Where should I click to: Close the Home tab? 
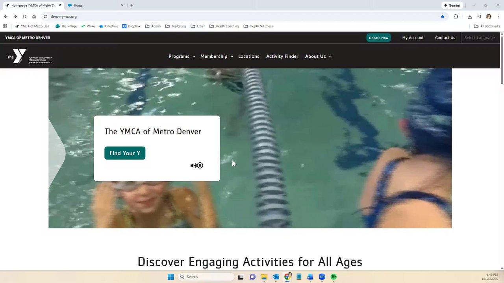pyautogui.click(x=122, y=6)
